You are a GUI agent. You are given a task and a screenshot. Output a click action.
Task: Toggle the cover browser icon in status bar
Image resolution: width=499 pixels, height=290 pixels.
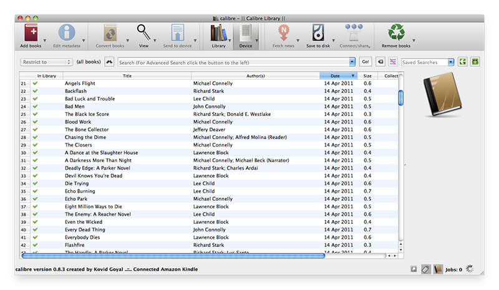point(414,269)
